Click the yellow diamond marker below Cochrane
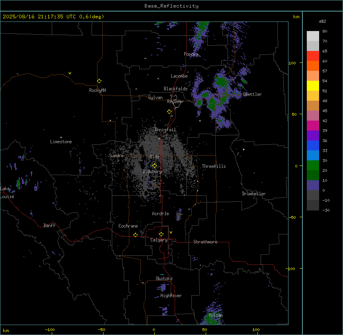The height and width of the screenshot is (335, 343). (x=135, y=235)
